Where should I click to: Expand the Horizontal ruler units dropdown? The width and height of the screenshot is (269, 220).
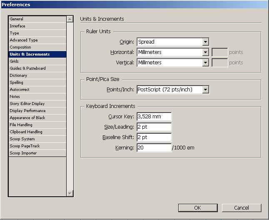tap(173, 52)
